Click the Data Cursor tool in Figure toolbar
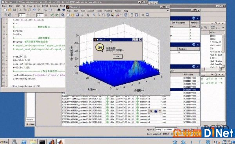The image size is (235, 144). 112,15
